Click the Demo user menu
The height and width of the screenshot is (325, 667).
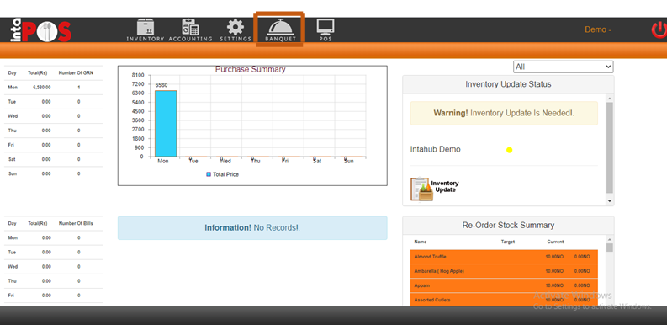click(x=598, y=29)
